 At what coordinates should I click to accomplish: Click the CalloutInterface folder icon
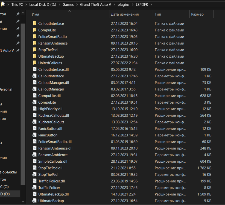(x=34, y=24)
